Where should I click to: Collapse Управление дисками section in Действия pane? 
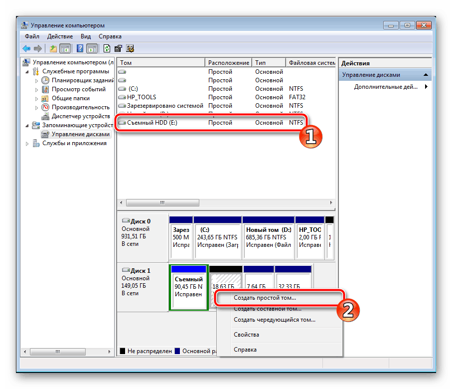[426, 75]
